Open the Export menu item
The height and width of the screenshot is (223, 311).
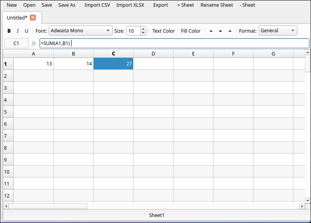pyautogui.click(x=161, y=5)
